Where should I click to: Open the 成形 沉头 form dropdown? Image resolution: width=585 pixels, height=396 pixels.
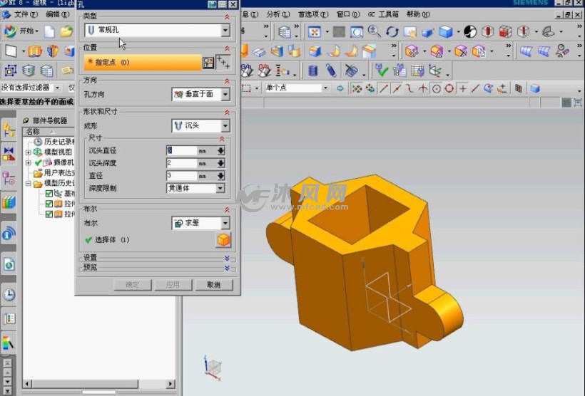coord(225,126)
